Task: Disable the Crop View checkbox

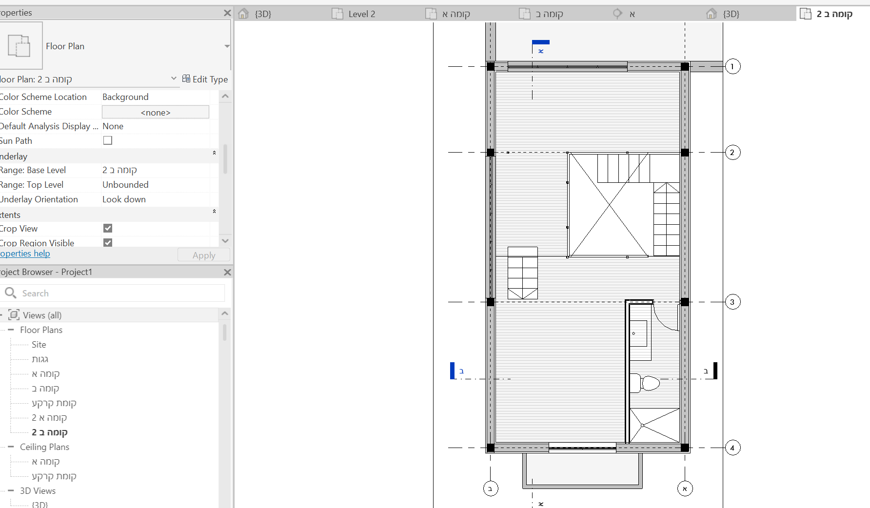Action: 108,228
